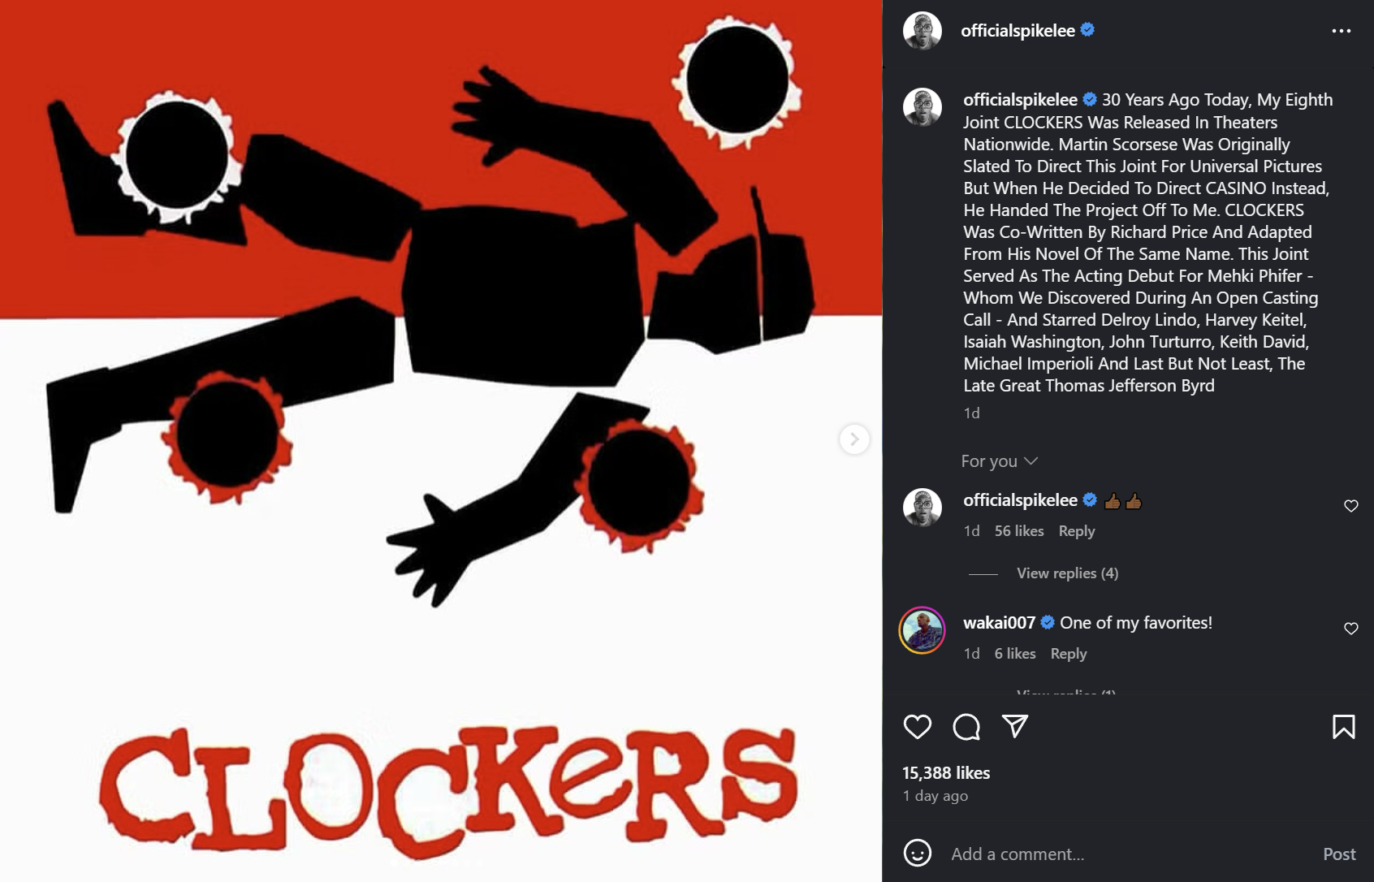Click header profile avatar of officialspikelee
This screenshot has height=882, width=1374.
(922, 31)
